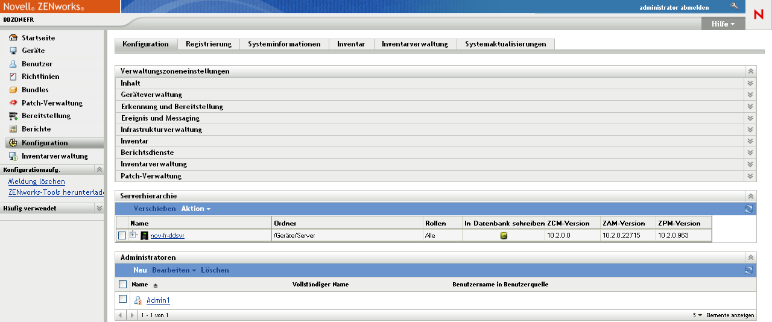The width and height of the screenshot is (772, 322).
Task: Click the server icon beside nov-fr-ddsvr
Action: pos(144,236)
